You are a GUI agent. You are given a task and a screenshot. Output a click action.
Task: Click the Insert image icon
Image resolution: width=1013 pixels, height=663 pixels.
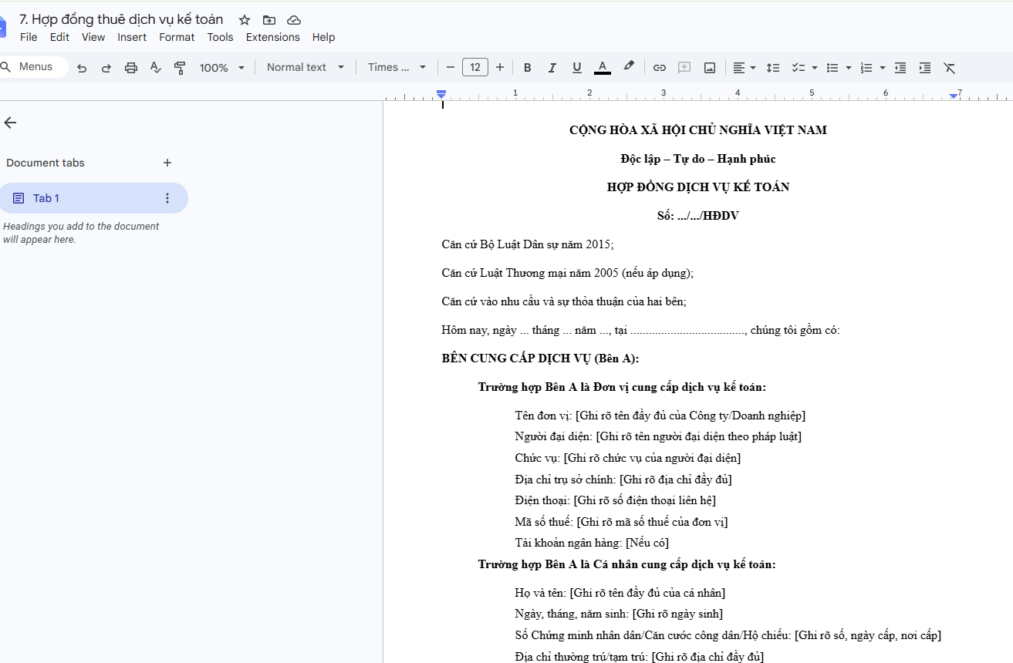click(710, 68)
